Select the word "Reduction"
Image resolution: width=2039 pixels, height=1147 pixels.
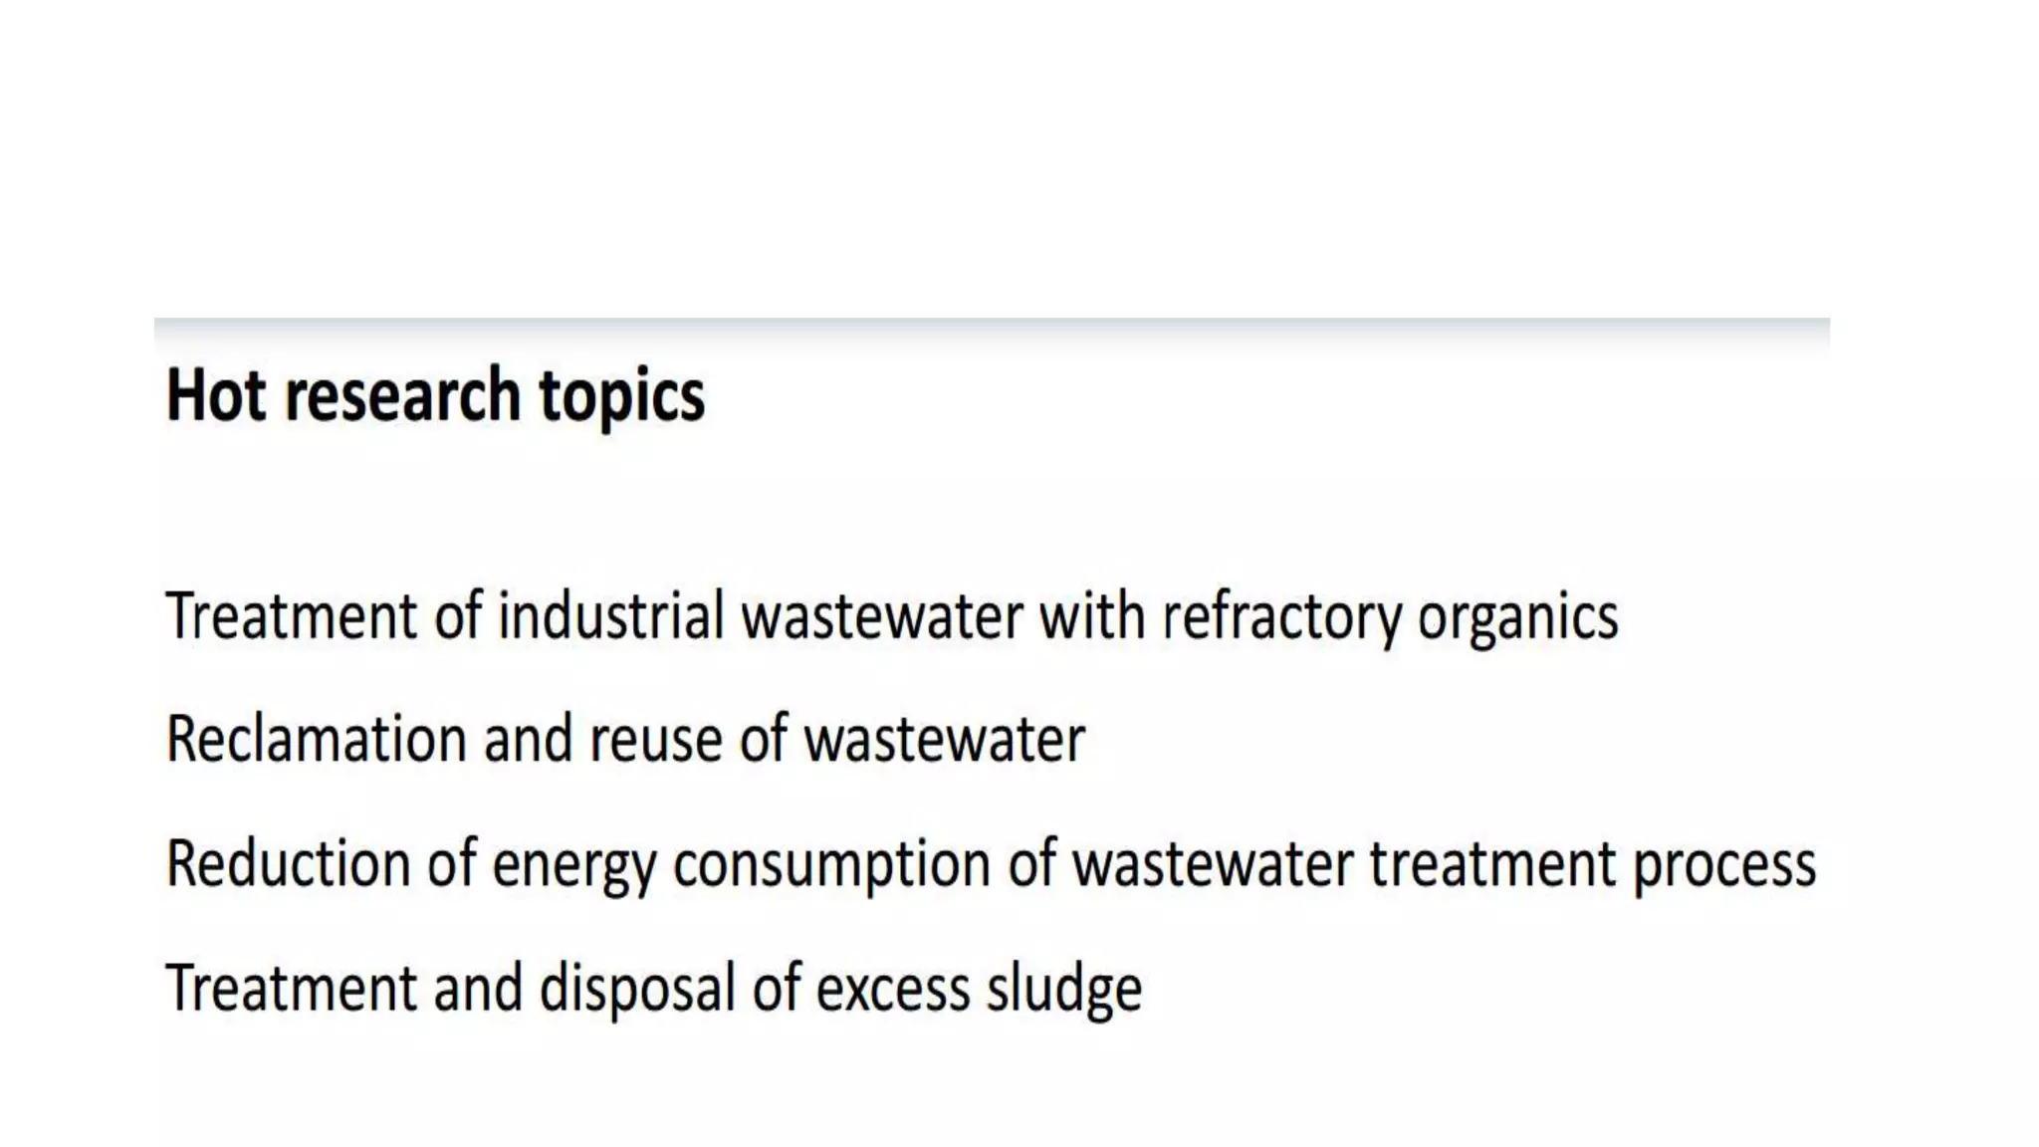click(x=289, y=862)
